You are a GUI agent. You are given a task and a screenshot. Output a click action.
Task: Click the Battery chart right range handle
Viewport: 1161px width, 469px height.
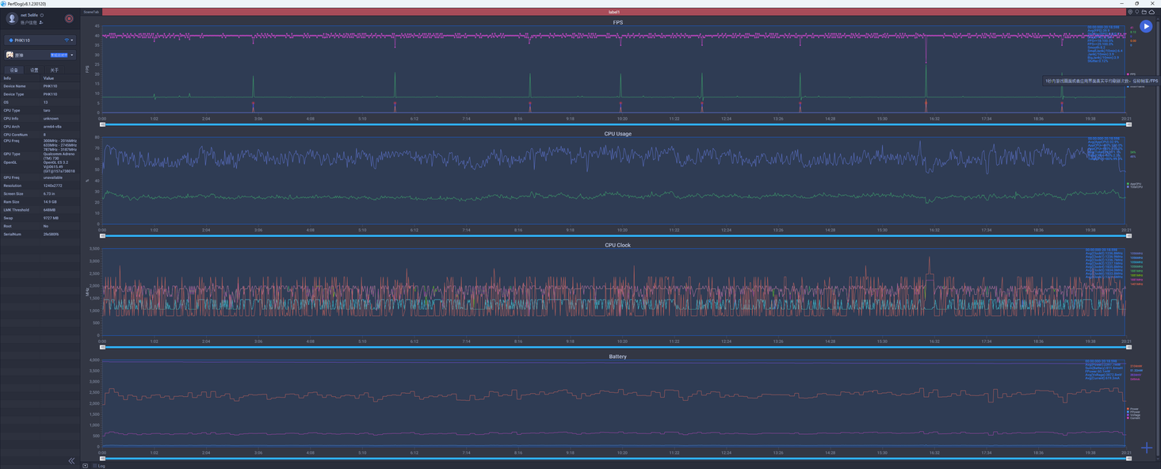coord(1129,459)
